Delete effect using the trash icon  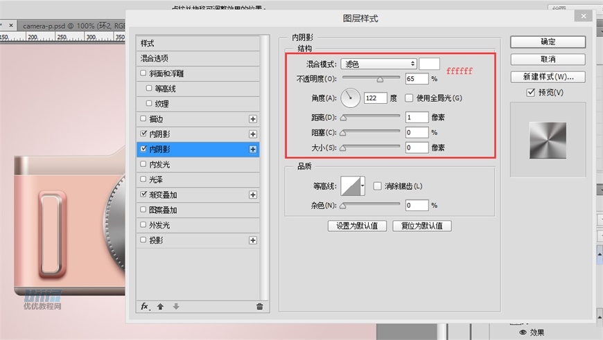pyautogui.click(x=260, y=306)
